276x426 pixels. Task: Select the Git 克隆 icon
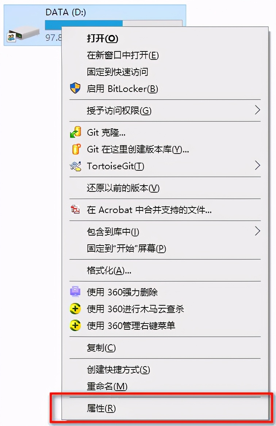(x=76, y=132)
